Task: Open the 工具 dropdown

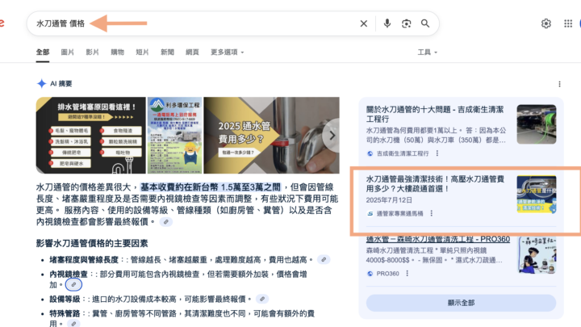Action: [428, 52]
